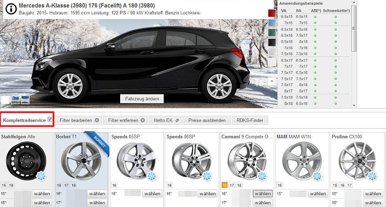This screenshot has width=386, height=207.
Task: Select highlighted 16 tab under Carmani
Action: point(224,185)
